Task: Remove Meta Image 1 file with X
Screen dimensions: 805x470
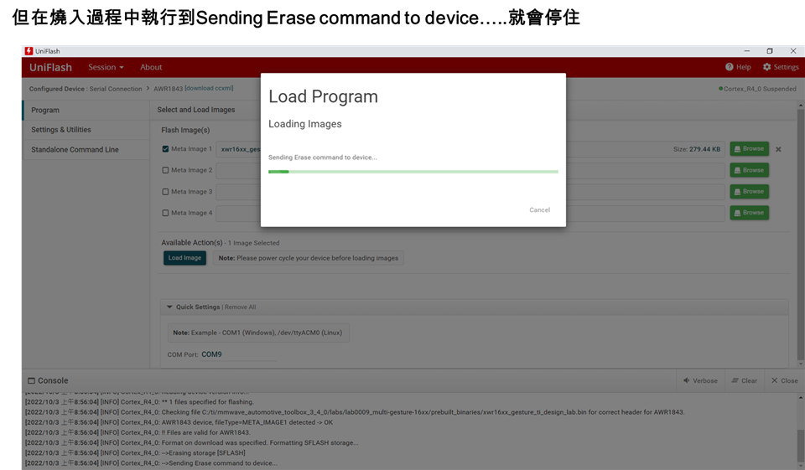Action: pyautogui.click(x=778, y=149)
